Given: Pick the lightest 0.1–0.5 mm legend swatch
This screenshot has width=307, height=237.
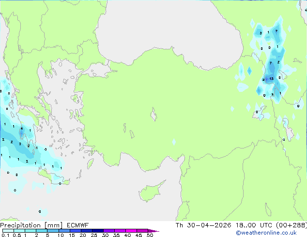Looking at the screenshot, I should pos(8,231).
